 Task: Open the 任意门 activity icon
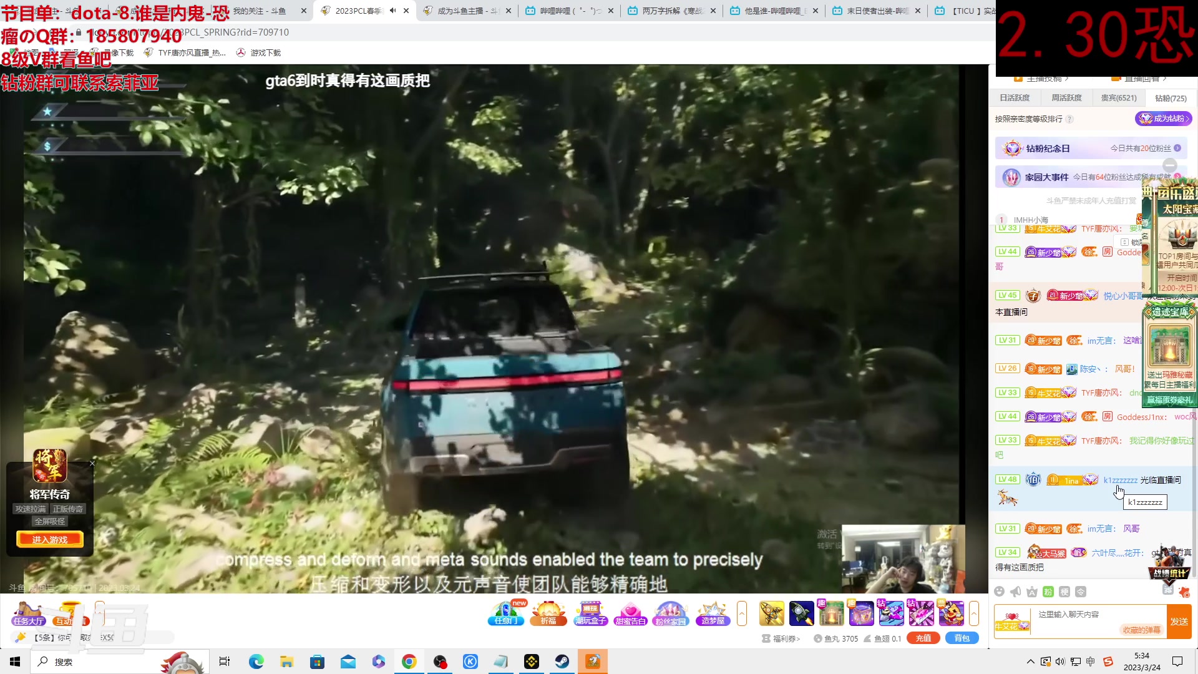[x=506, y=613]
